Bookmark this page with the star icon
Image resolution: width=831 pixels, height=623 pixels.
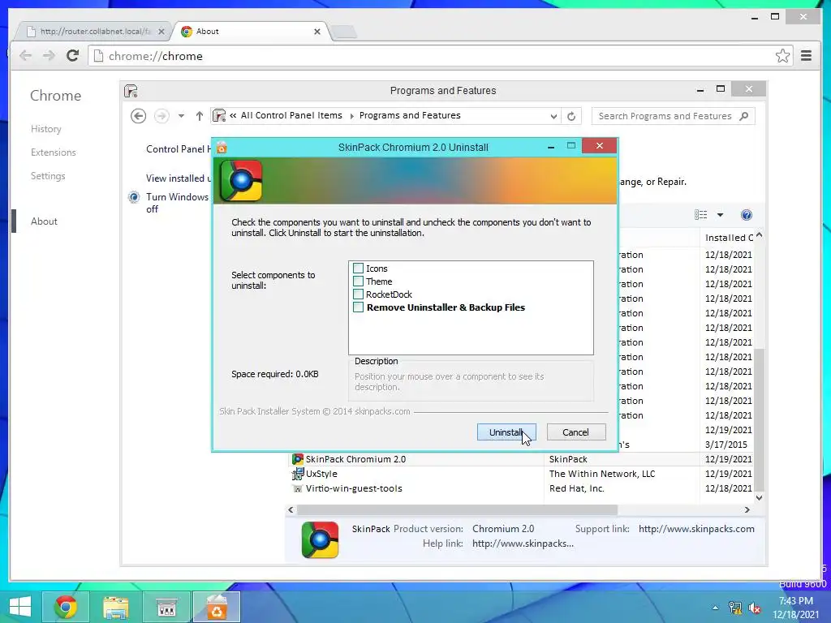pos(782,56)
